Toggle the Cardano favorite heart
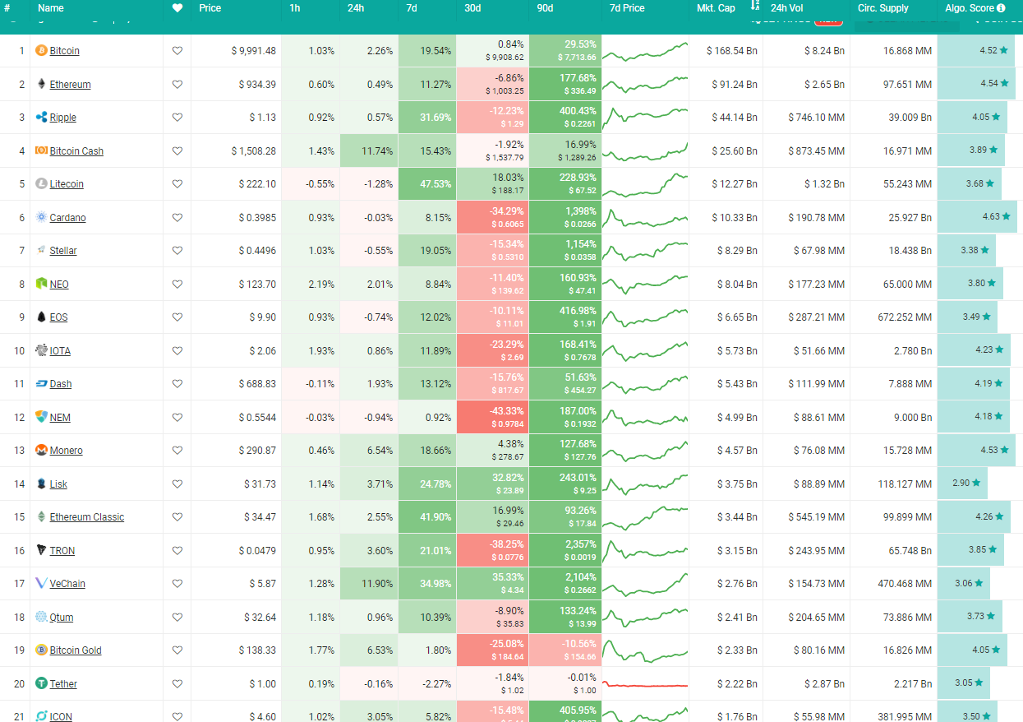The height and width of the screenshot is (722, 1023). click(177, 217)
